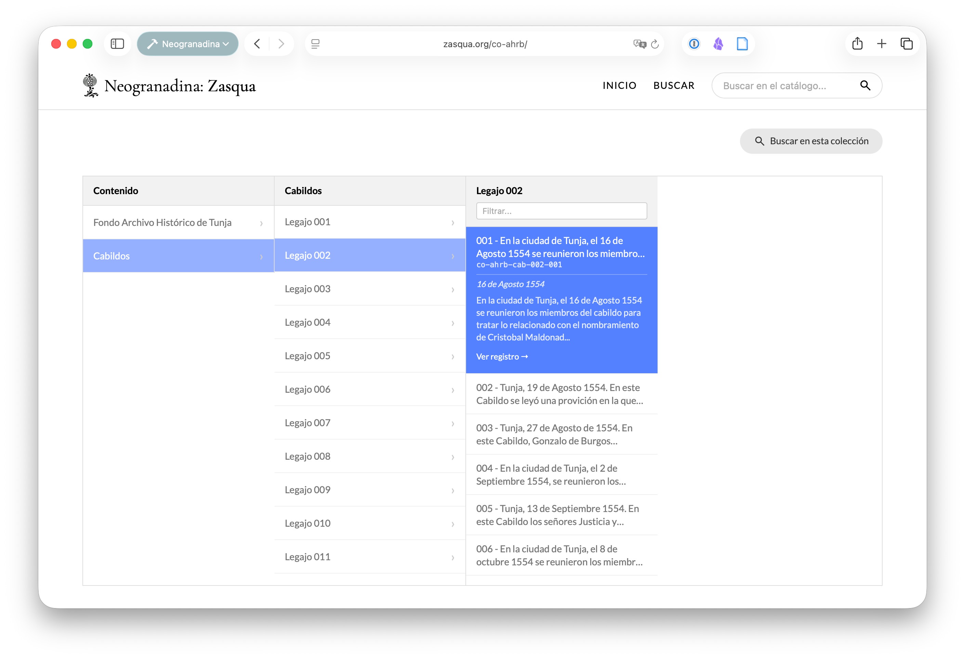
Task: Select record 003 - Tunja, 27 de Agosto
Action: pyautogui.click(x=561, y=434)
